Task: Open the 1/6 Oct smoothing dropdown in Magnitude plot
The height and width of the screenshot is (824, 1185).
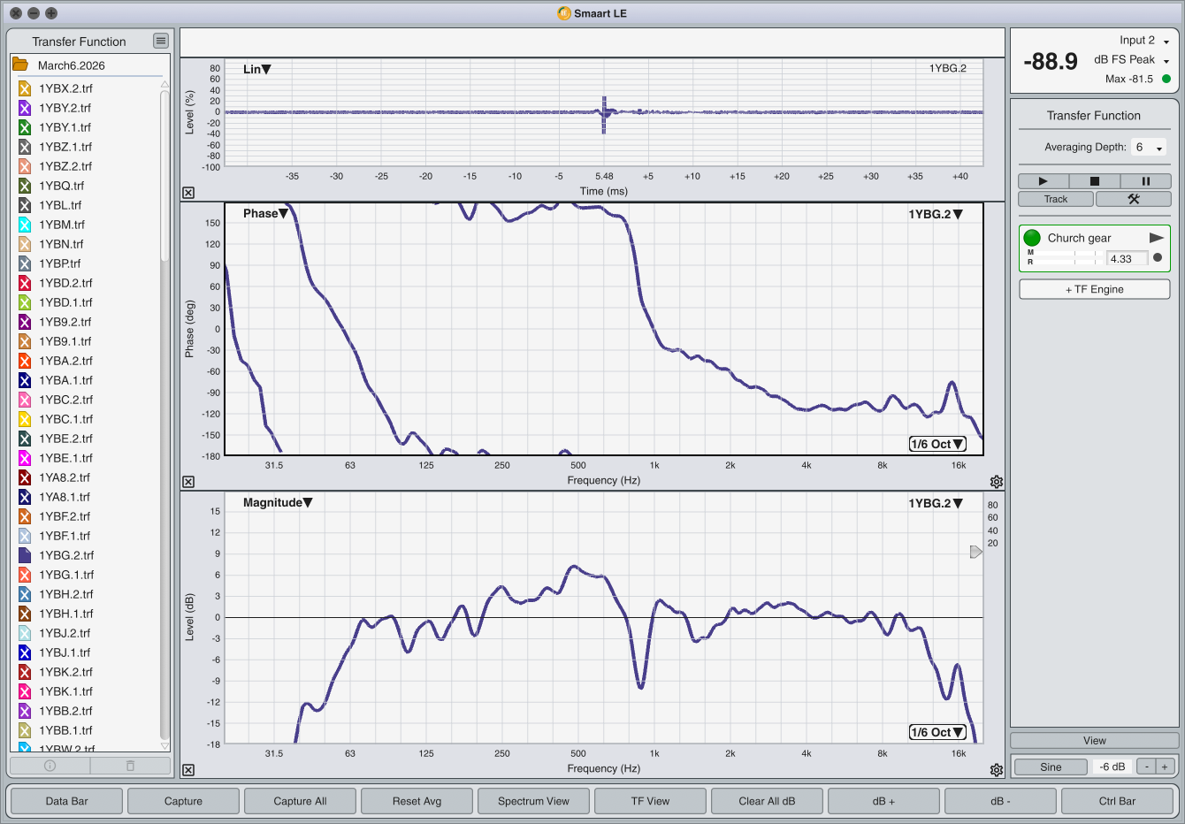Action: (x=937, y=732)
